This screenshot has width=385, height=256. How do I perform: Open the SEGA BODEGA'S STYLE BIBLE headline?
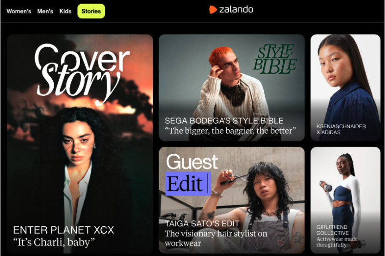click(224, 121)
